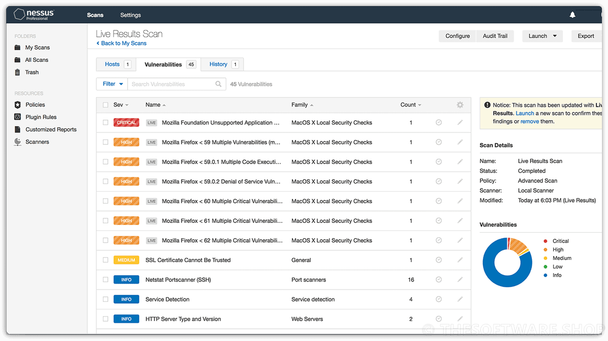Tick the select-all checkbox in table header
Screen dimensions: 608x341
pyautogui.click(x=105, y=105)
